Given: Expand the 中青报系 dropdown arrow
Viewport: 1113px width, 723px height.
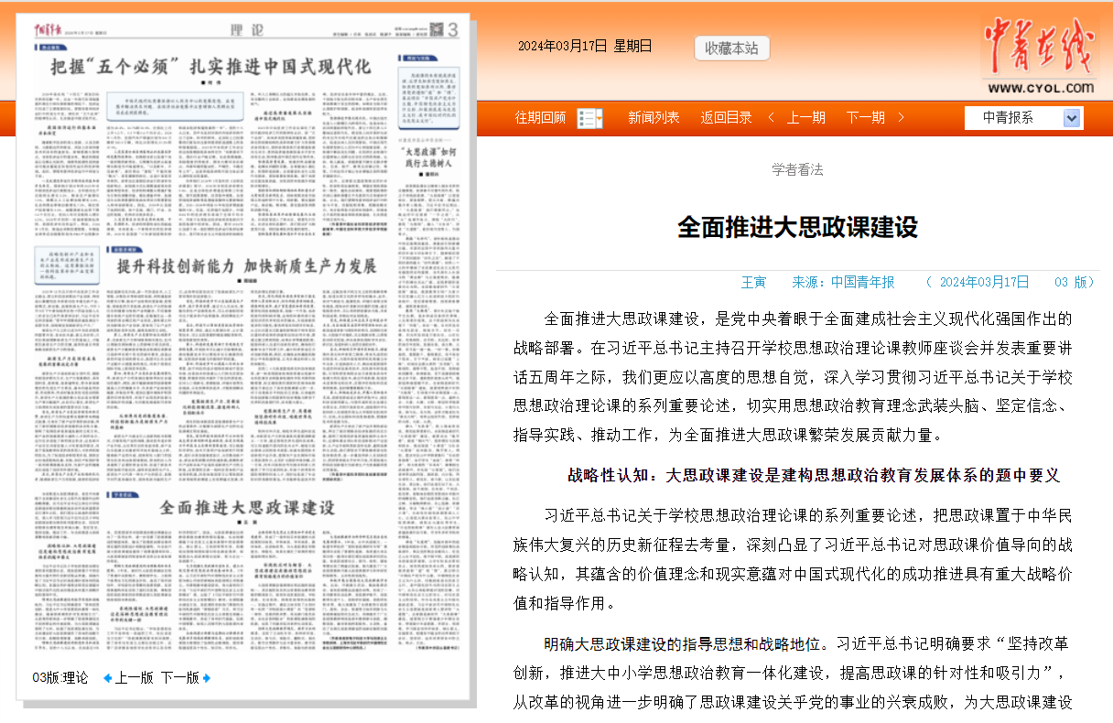Looking at the screenshot, I should pos(1072,118).
